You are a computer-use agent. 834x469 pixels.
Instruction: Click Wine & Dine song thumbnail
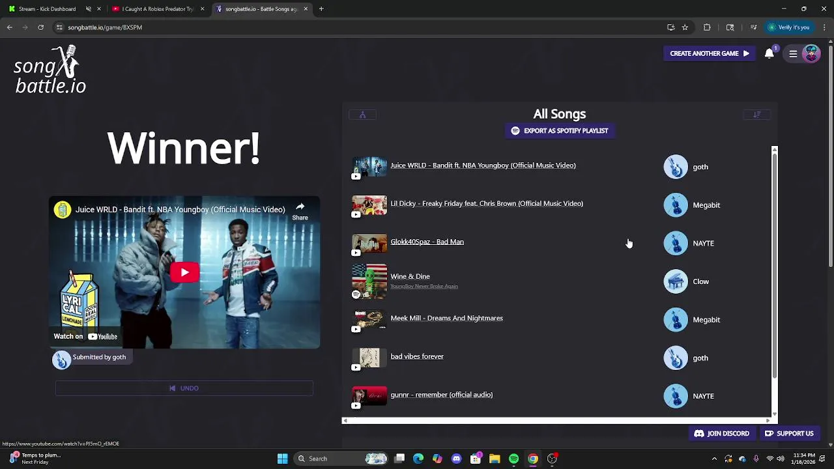point(369,281)
